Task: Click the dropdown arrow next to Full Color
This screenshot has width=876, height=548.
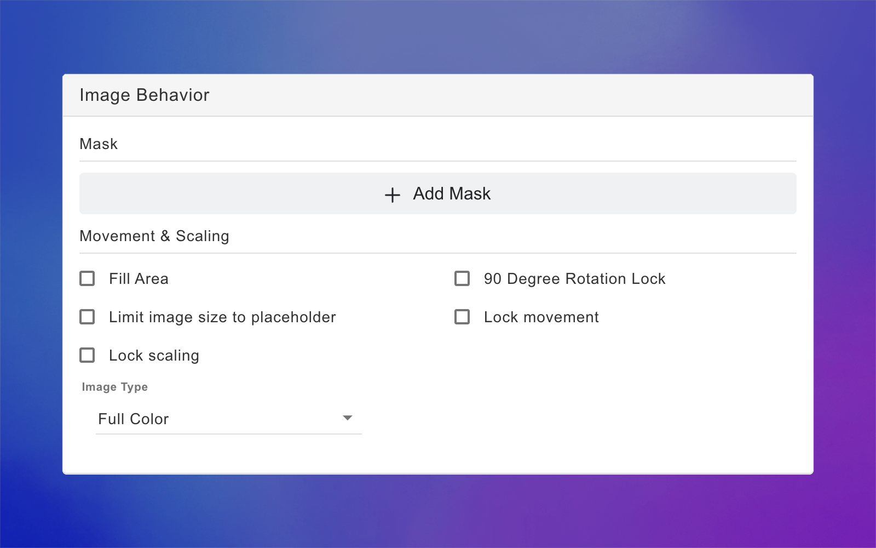Action: 347,418
